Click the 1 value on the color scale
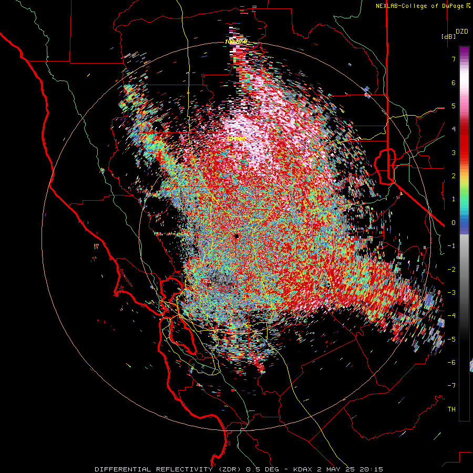Screen dimensions: 473x473 (x=454, y=199)
